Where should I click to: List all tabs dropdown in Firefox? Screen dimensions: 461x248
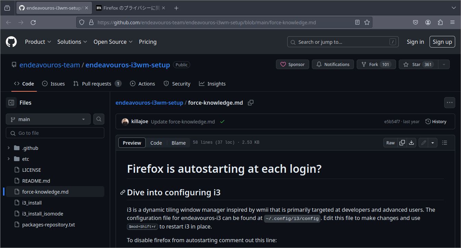pos(454,8)
